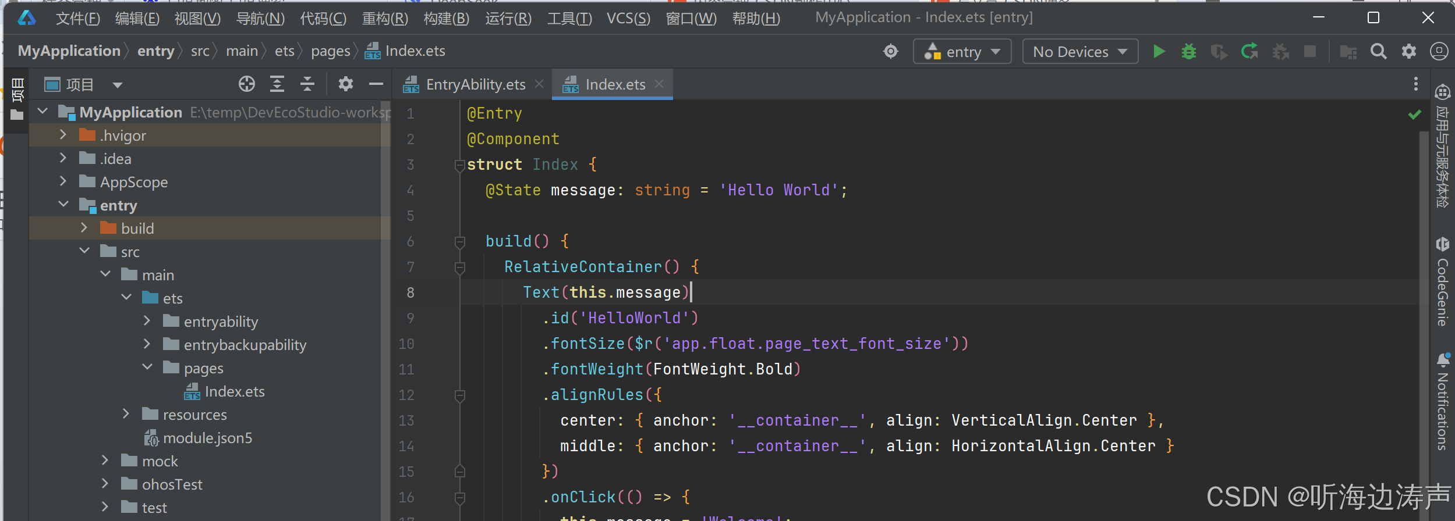The width and height of the screenshot is (1455, 521).
Task: Click src in the breadcrumb path
Action: [x=200, y=51]
